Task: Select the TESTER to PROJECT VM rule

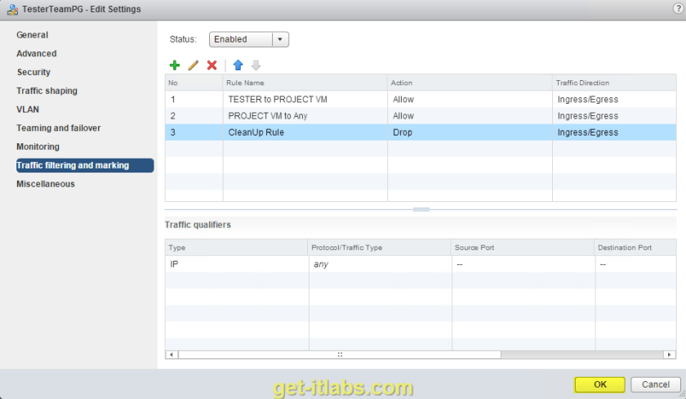Action: tap(278, 100)
